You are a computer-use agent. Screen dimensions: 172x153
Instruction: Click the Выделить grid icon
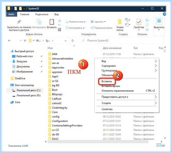159,21
